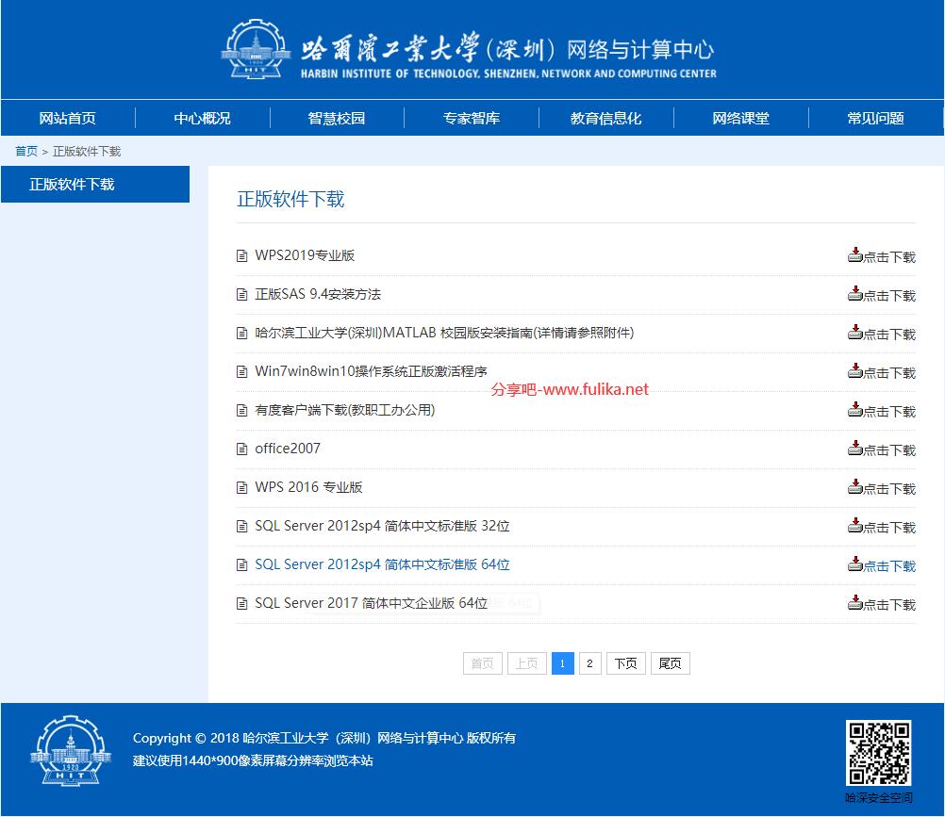The height and width of the screenshot is (817, 945).
Task: Open SQL Server 2012sp4 简体中文标准版 64位
Action: click(x=382, y=564)
